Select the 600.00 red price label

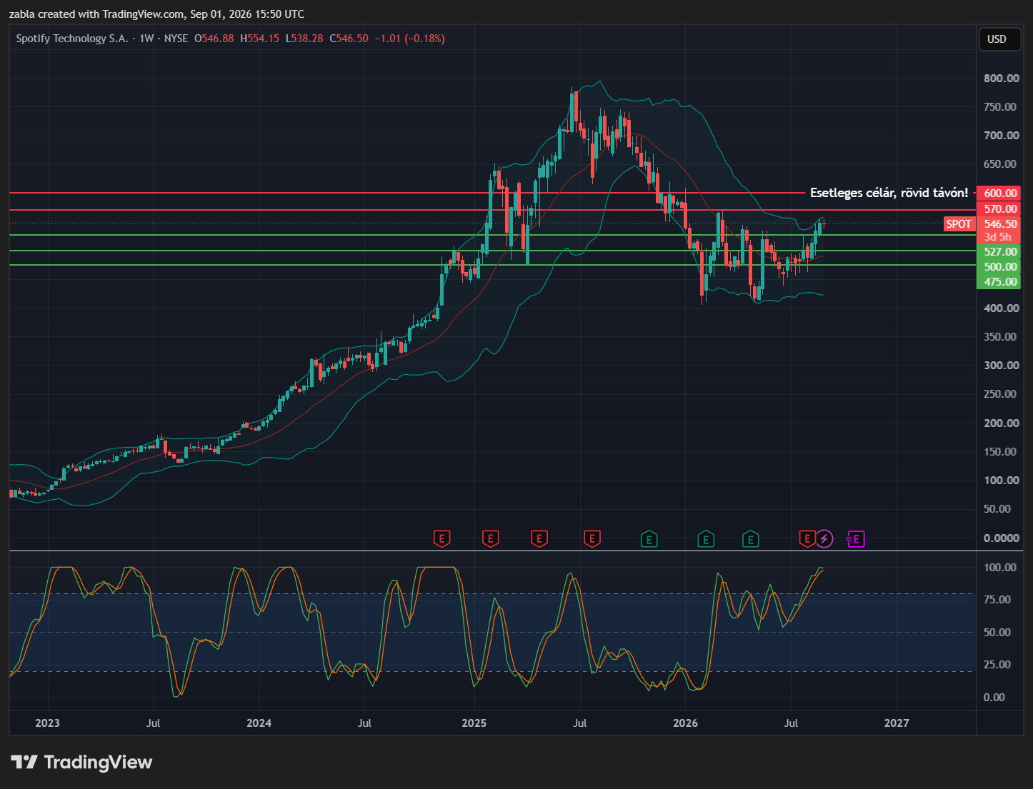[x=999, y=193]
